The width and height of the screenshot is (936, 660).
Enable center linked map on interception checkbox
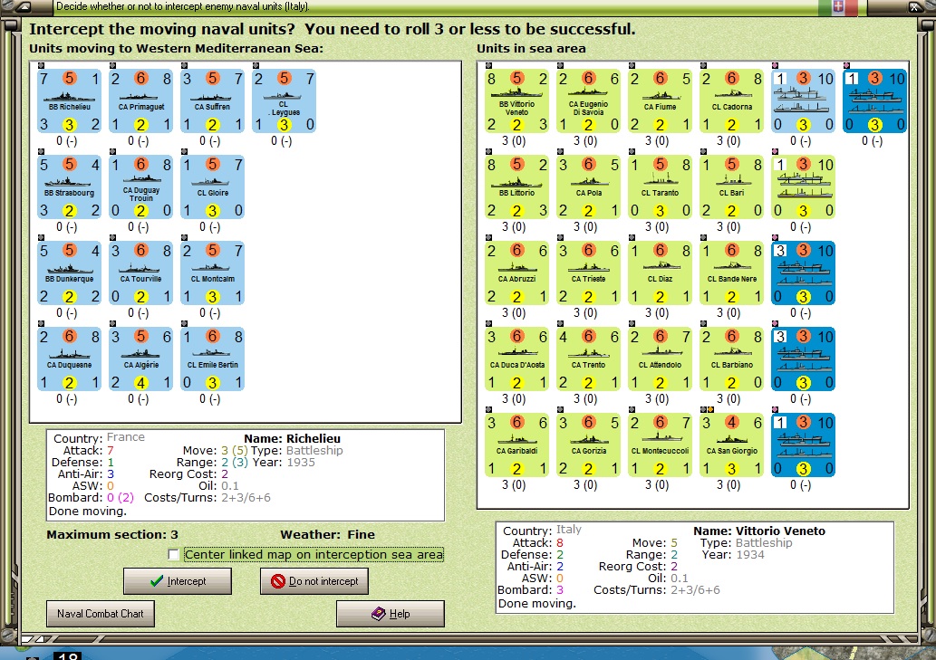174,554
